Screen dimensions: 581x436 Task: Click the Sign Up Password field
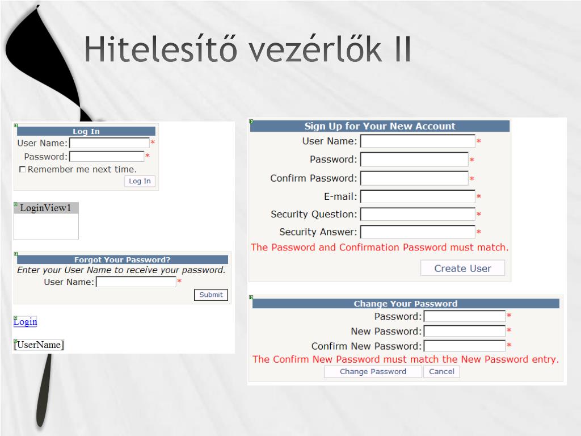coord(414,160)
